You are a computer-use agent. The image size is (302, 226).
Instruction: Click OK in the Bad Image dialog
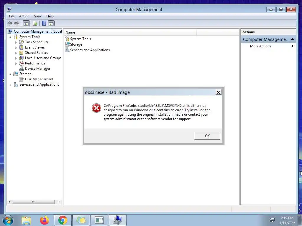click(x=207, y=136)
